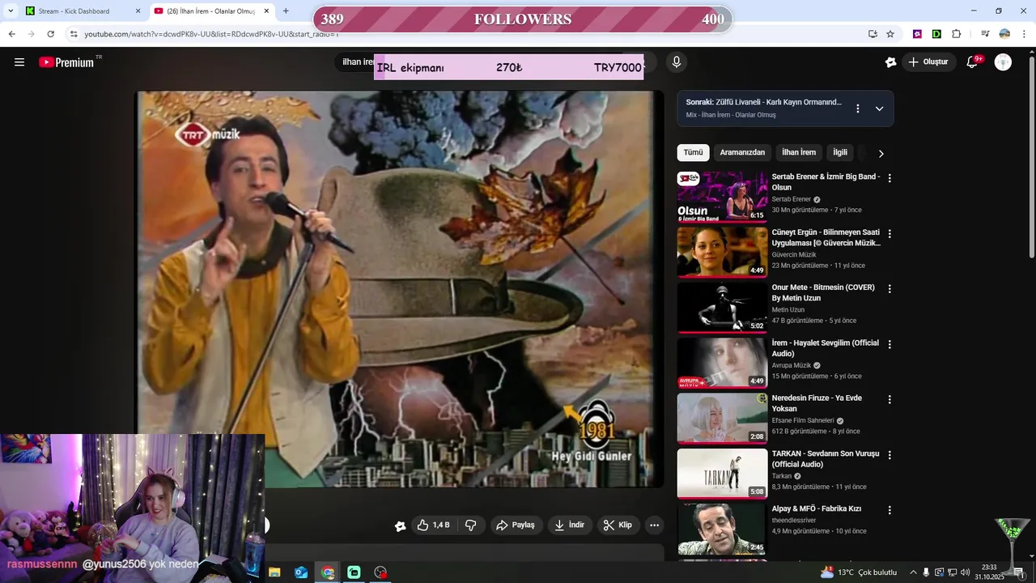Open Cüneyt Ergün Bilinmeyen Saati thumbnail

723,251
